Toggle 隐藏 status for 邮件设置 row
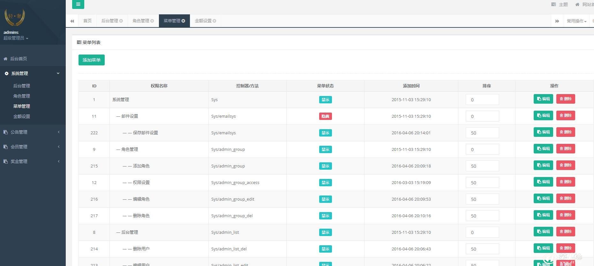Image resolution: width=594 pixels, height=266 pixels. tap(325, 116)
